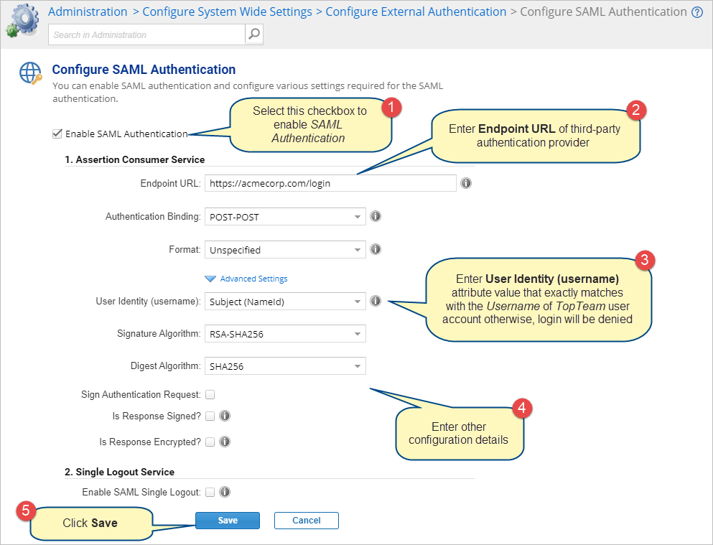This screenshot has width=713, height=545.
Task: Open Format dropdown
Action: point(285,250)
